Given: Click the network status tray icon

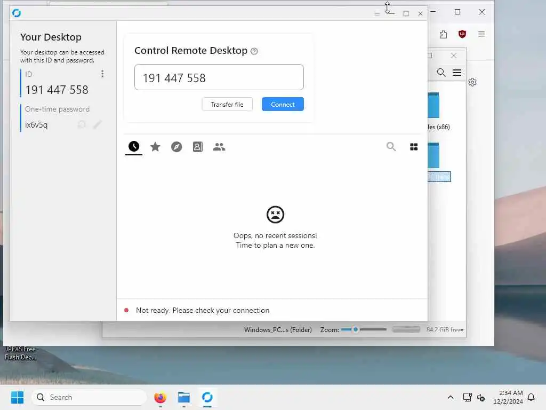Looking at the screenshot, I should (467, 397).
